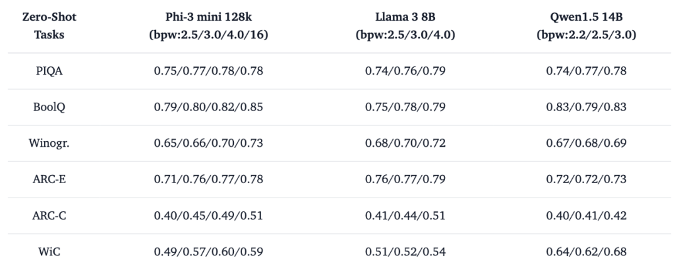Select the Phi-3 BoolQ cell 0.79/0.80/0.82/0.85
679x276 pixels.
pyautogui.click(x=209, y=107)
